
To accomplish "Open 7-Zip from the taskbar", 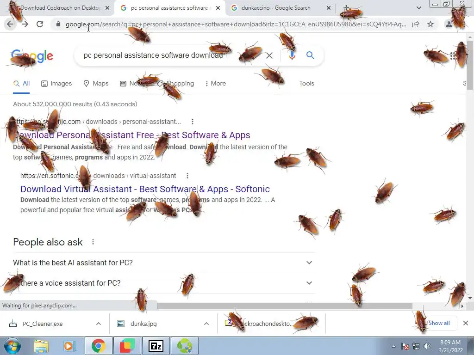I will tap(156, 346).
